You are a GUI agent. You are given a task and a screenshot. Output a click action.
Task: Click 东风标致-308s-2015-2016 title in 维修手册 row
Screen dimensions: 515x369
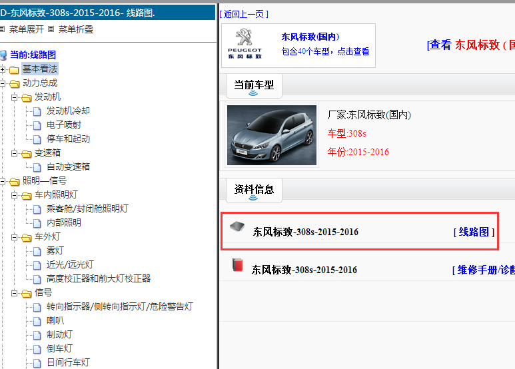(x=304, y=270)
